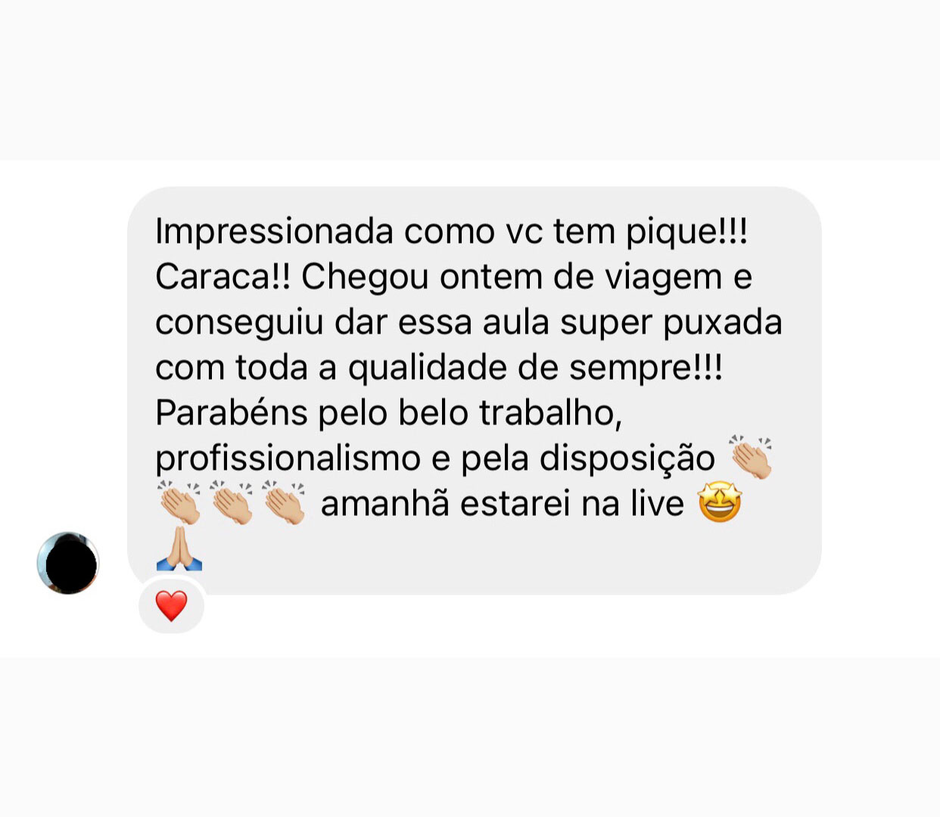940x817 pixels.
Task: Tap the word "Caraca!!" in the message
Action: click(223, 277)
